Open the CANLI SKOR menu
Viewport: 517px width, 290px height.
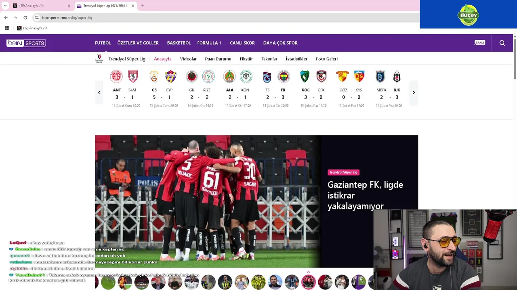(x=242, y=43)
